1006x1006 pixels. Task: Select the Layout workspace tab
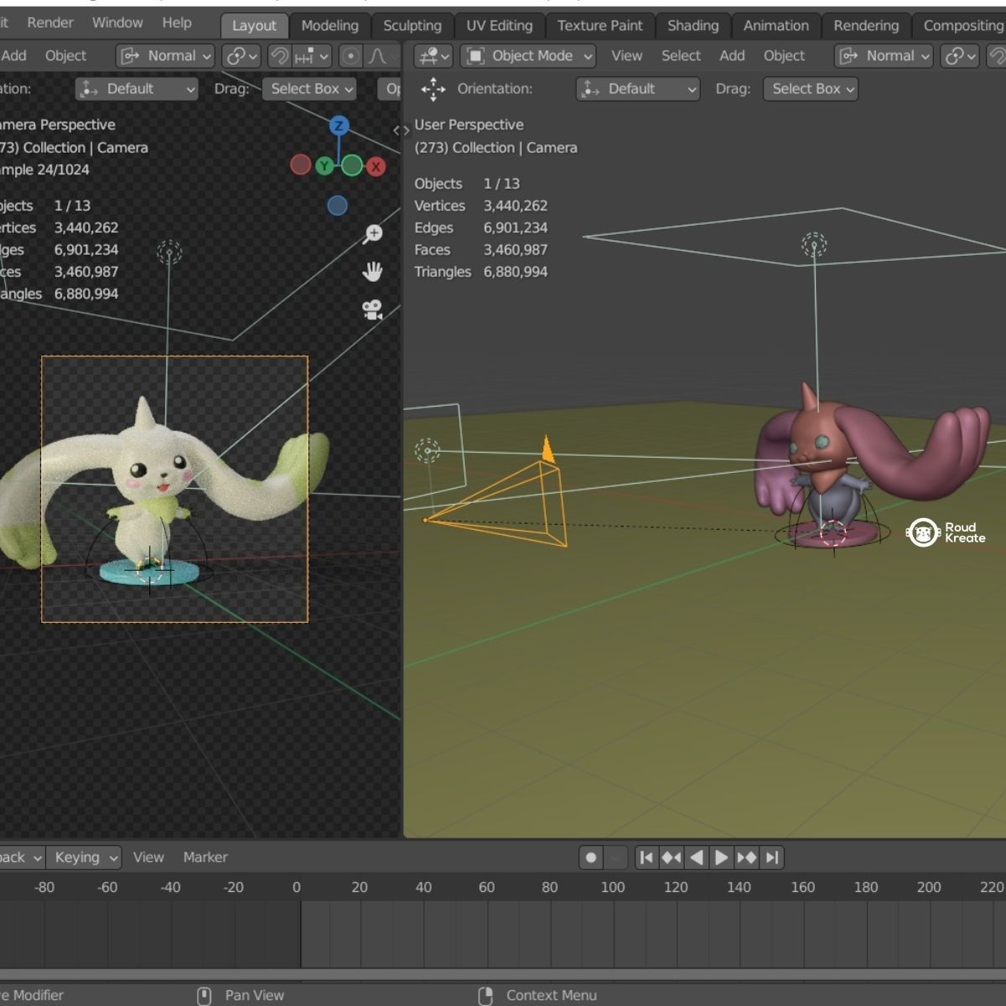point(254,26)
